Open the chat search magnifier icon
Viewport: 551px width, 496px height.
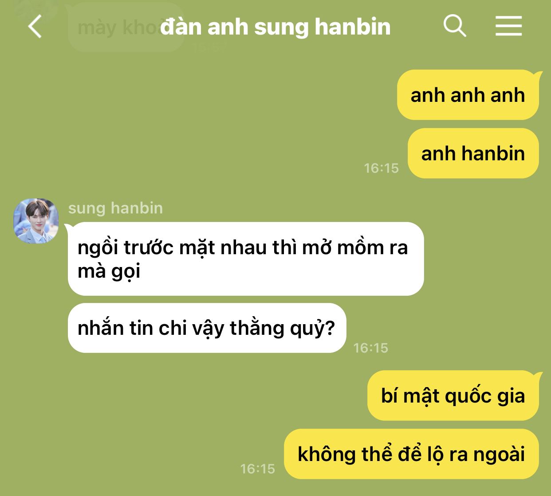pos(455,26)
